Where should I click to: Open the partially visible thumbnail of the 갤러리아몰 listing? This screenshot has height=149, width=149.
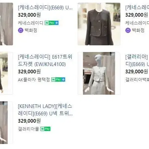(6, 123)
